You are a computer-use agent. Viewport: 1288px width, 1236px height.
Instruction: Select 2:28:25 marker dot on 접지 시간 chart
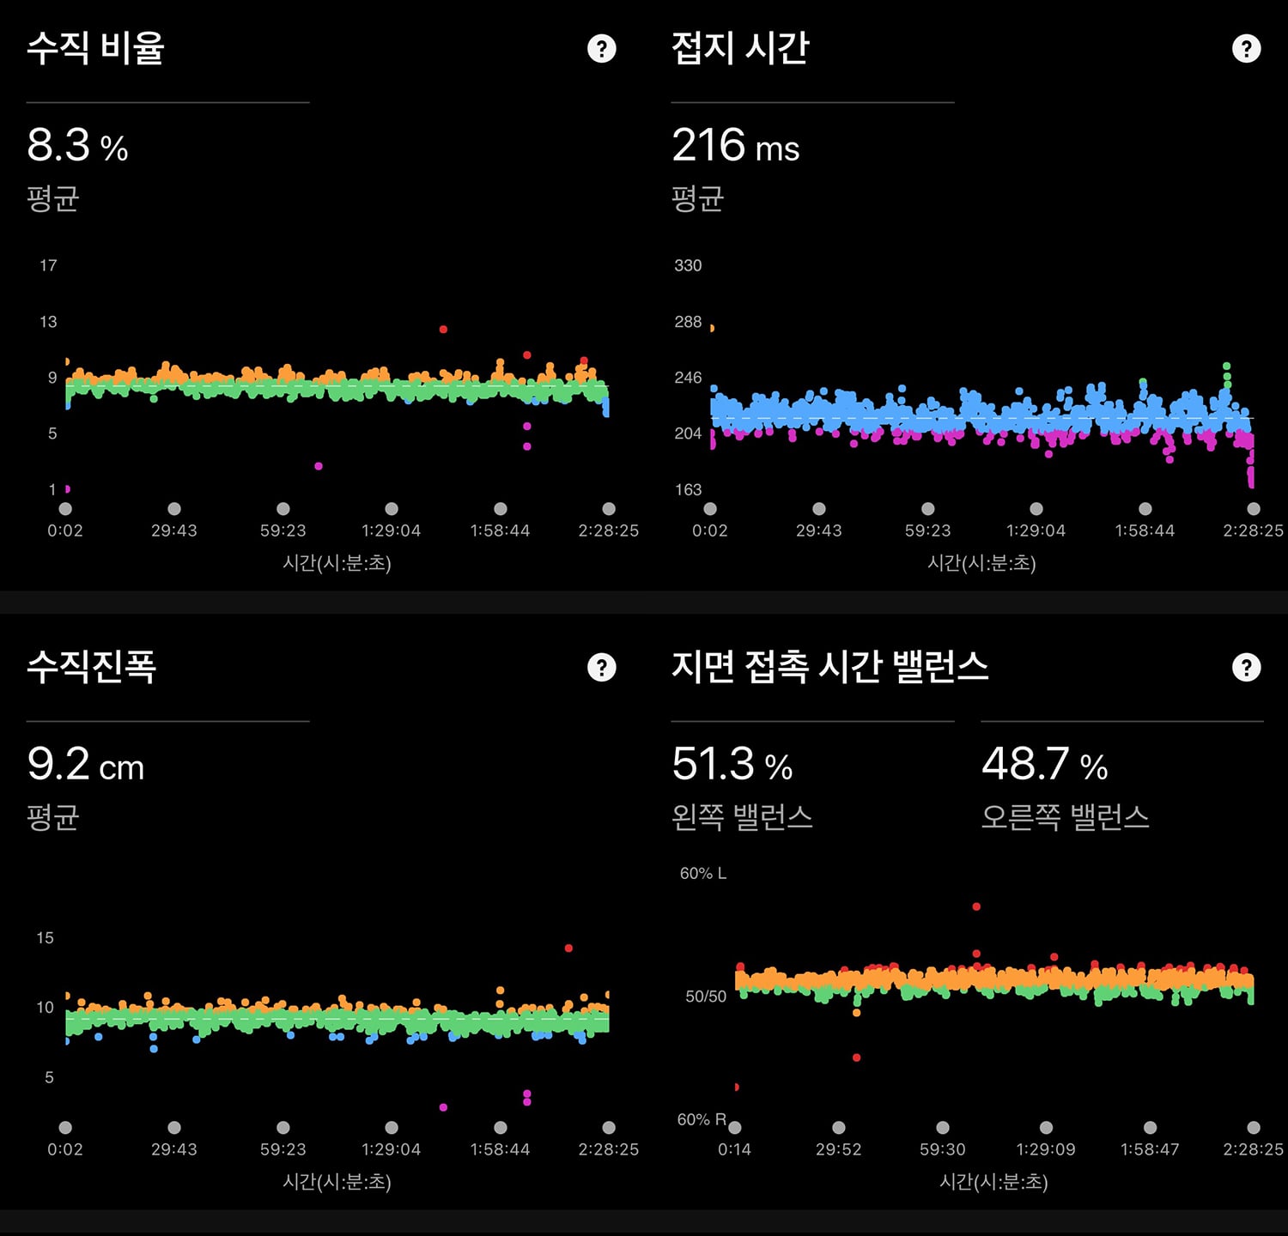pos(1254,509)
